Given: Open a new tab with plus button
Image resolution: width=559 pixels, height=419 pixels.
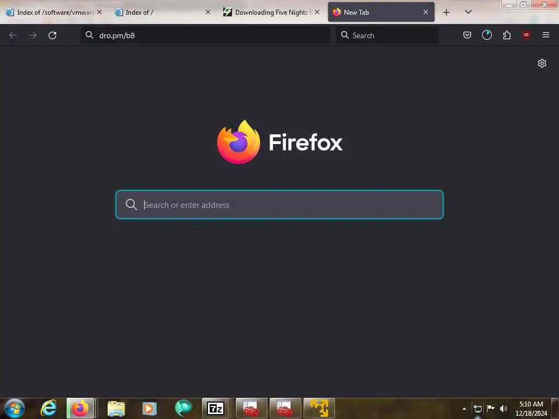Looking at the screenshot, I should tap(446, 13).
